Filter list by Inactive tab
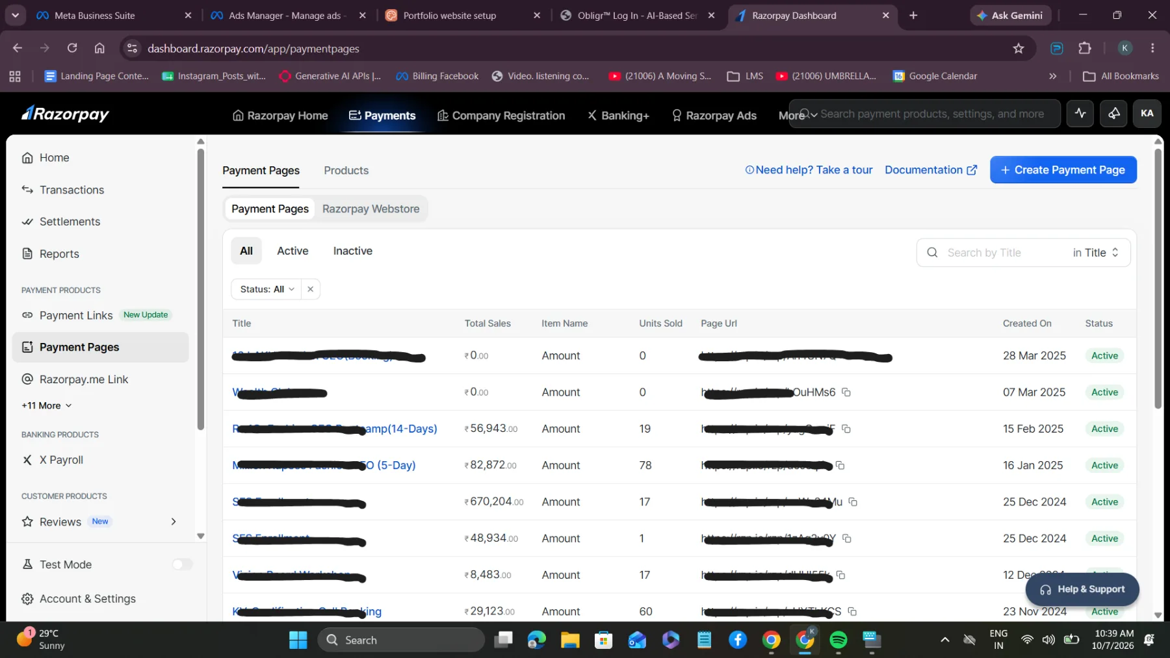Screen dimensions: 1170x658 coord(353,251)
